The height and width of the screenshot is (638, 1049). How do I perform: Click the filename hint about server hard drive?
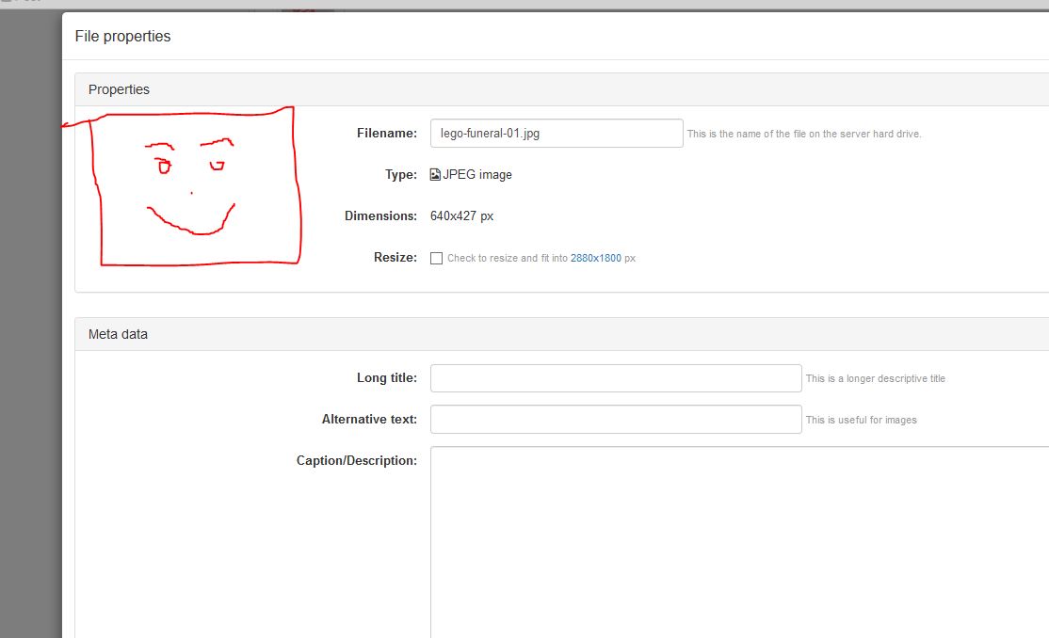tap(804, 134)
